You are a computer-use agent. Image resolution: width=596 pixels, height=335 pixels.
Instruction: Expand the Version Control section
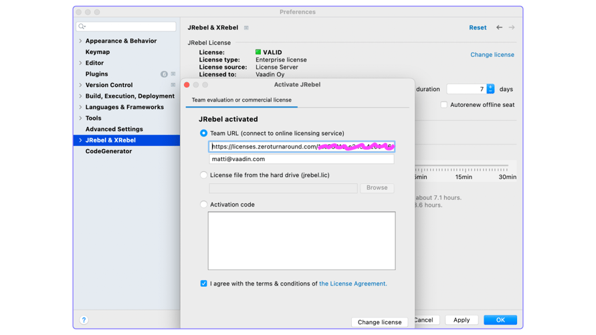point(80,85)
